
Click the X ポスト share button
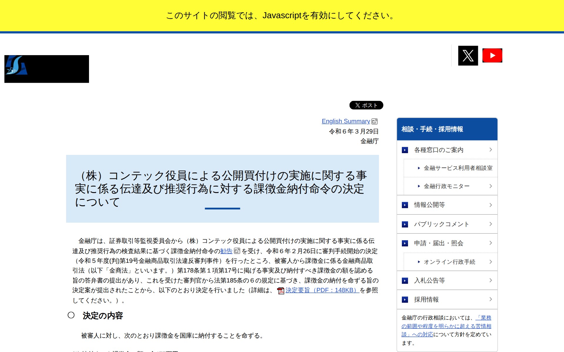pyautogui.click(x=366, y=105)
